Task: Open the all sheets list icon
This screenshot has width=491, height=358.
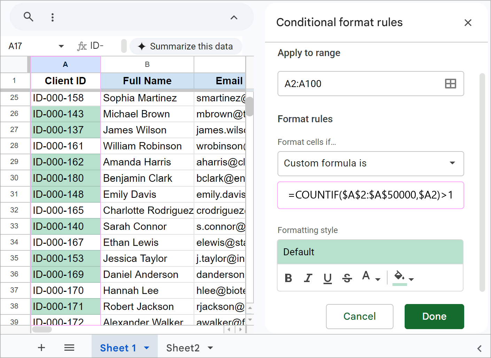Action: pyautogui.click(x=69, y=347)
